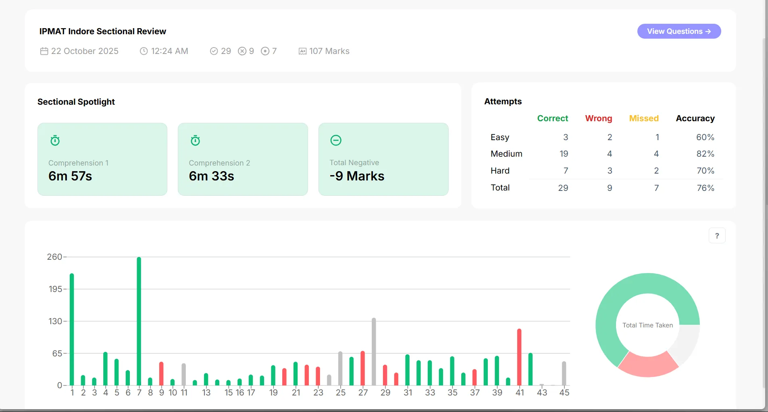Click the checkmark icon before 29 in header

tap(214, 51)
